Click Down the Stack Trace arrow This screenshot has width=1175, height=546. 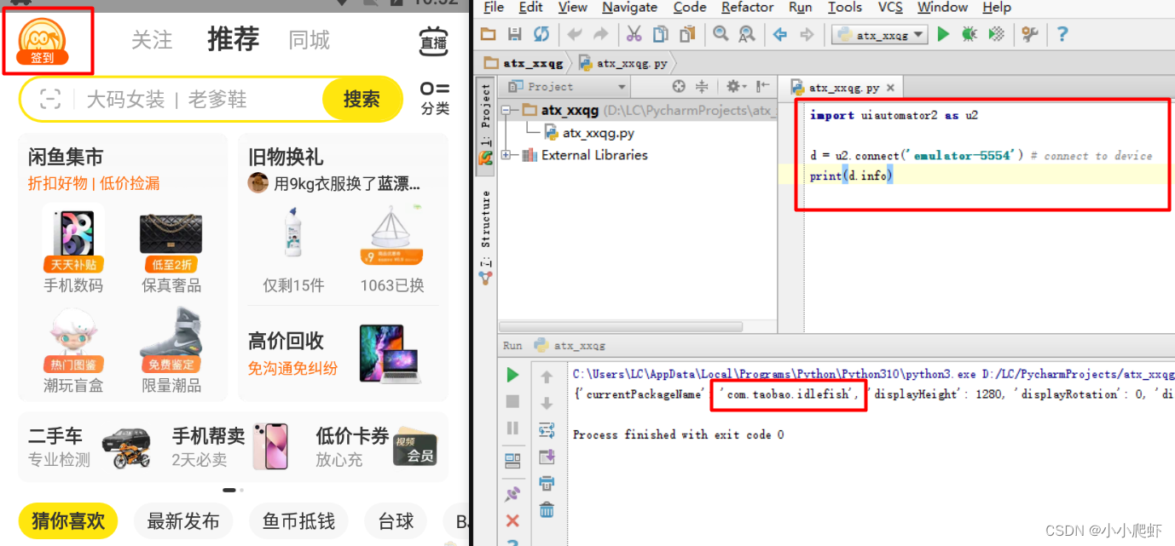547,403
